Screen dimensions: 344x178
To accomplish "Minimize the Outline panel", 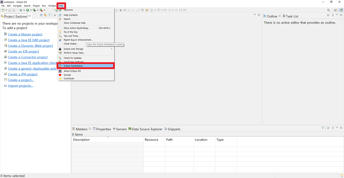I will click(337, 15).
